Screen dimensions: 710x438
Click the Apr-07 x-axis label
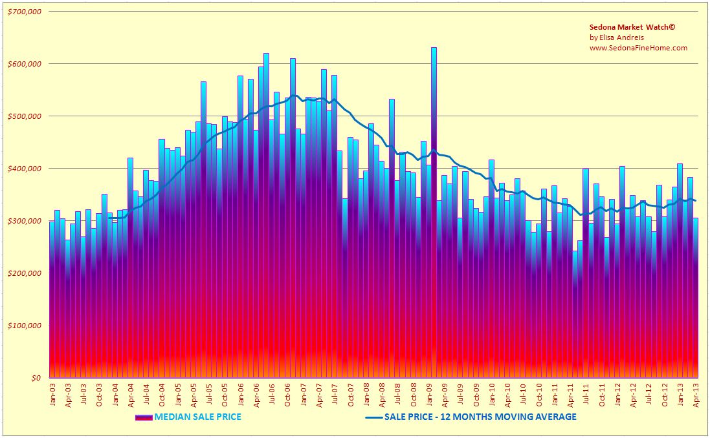tap(319, 395)
